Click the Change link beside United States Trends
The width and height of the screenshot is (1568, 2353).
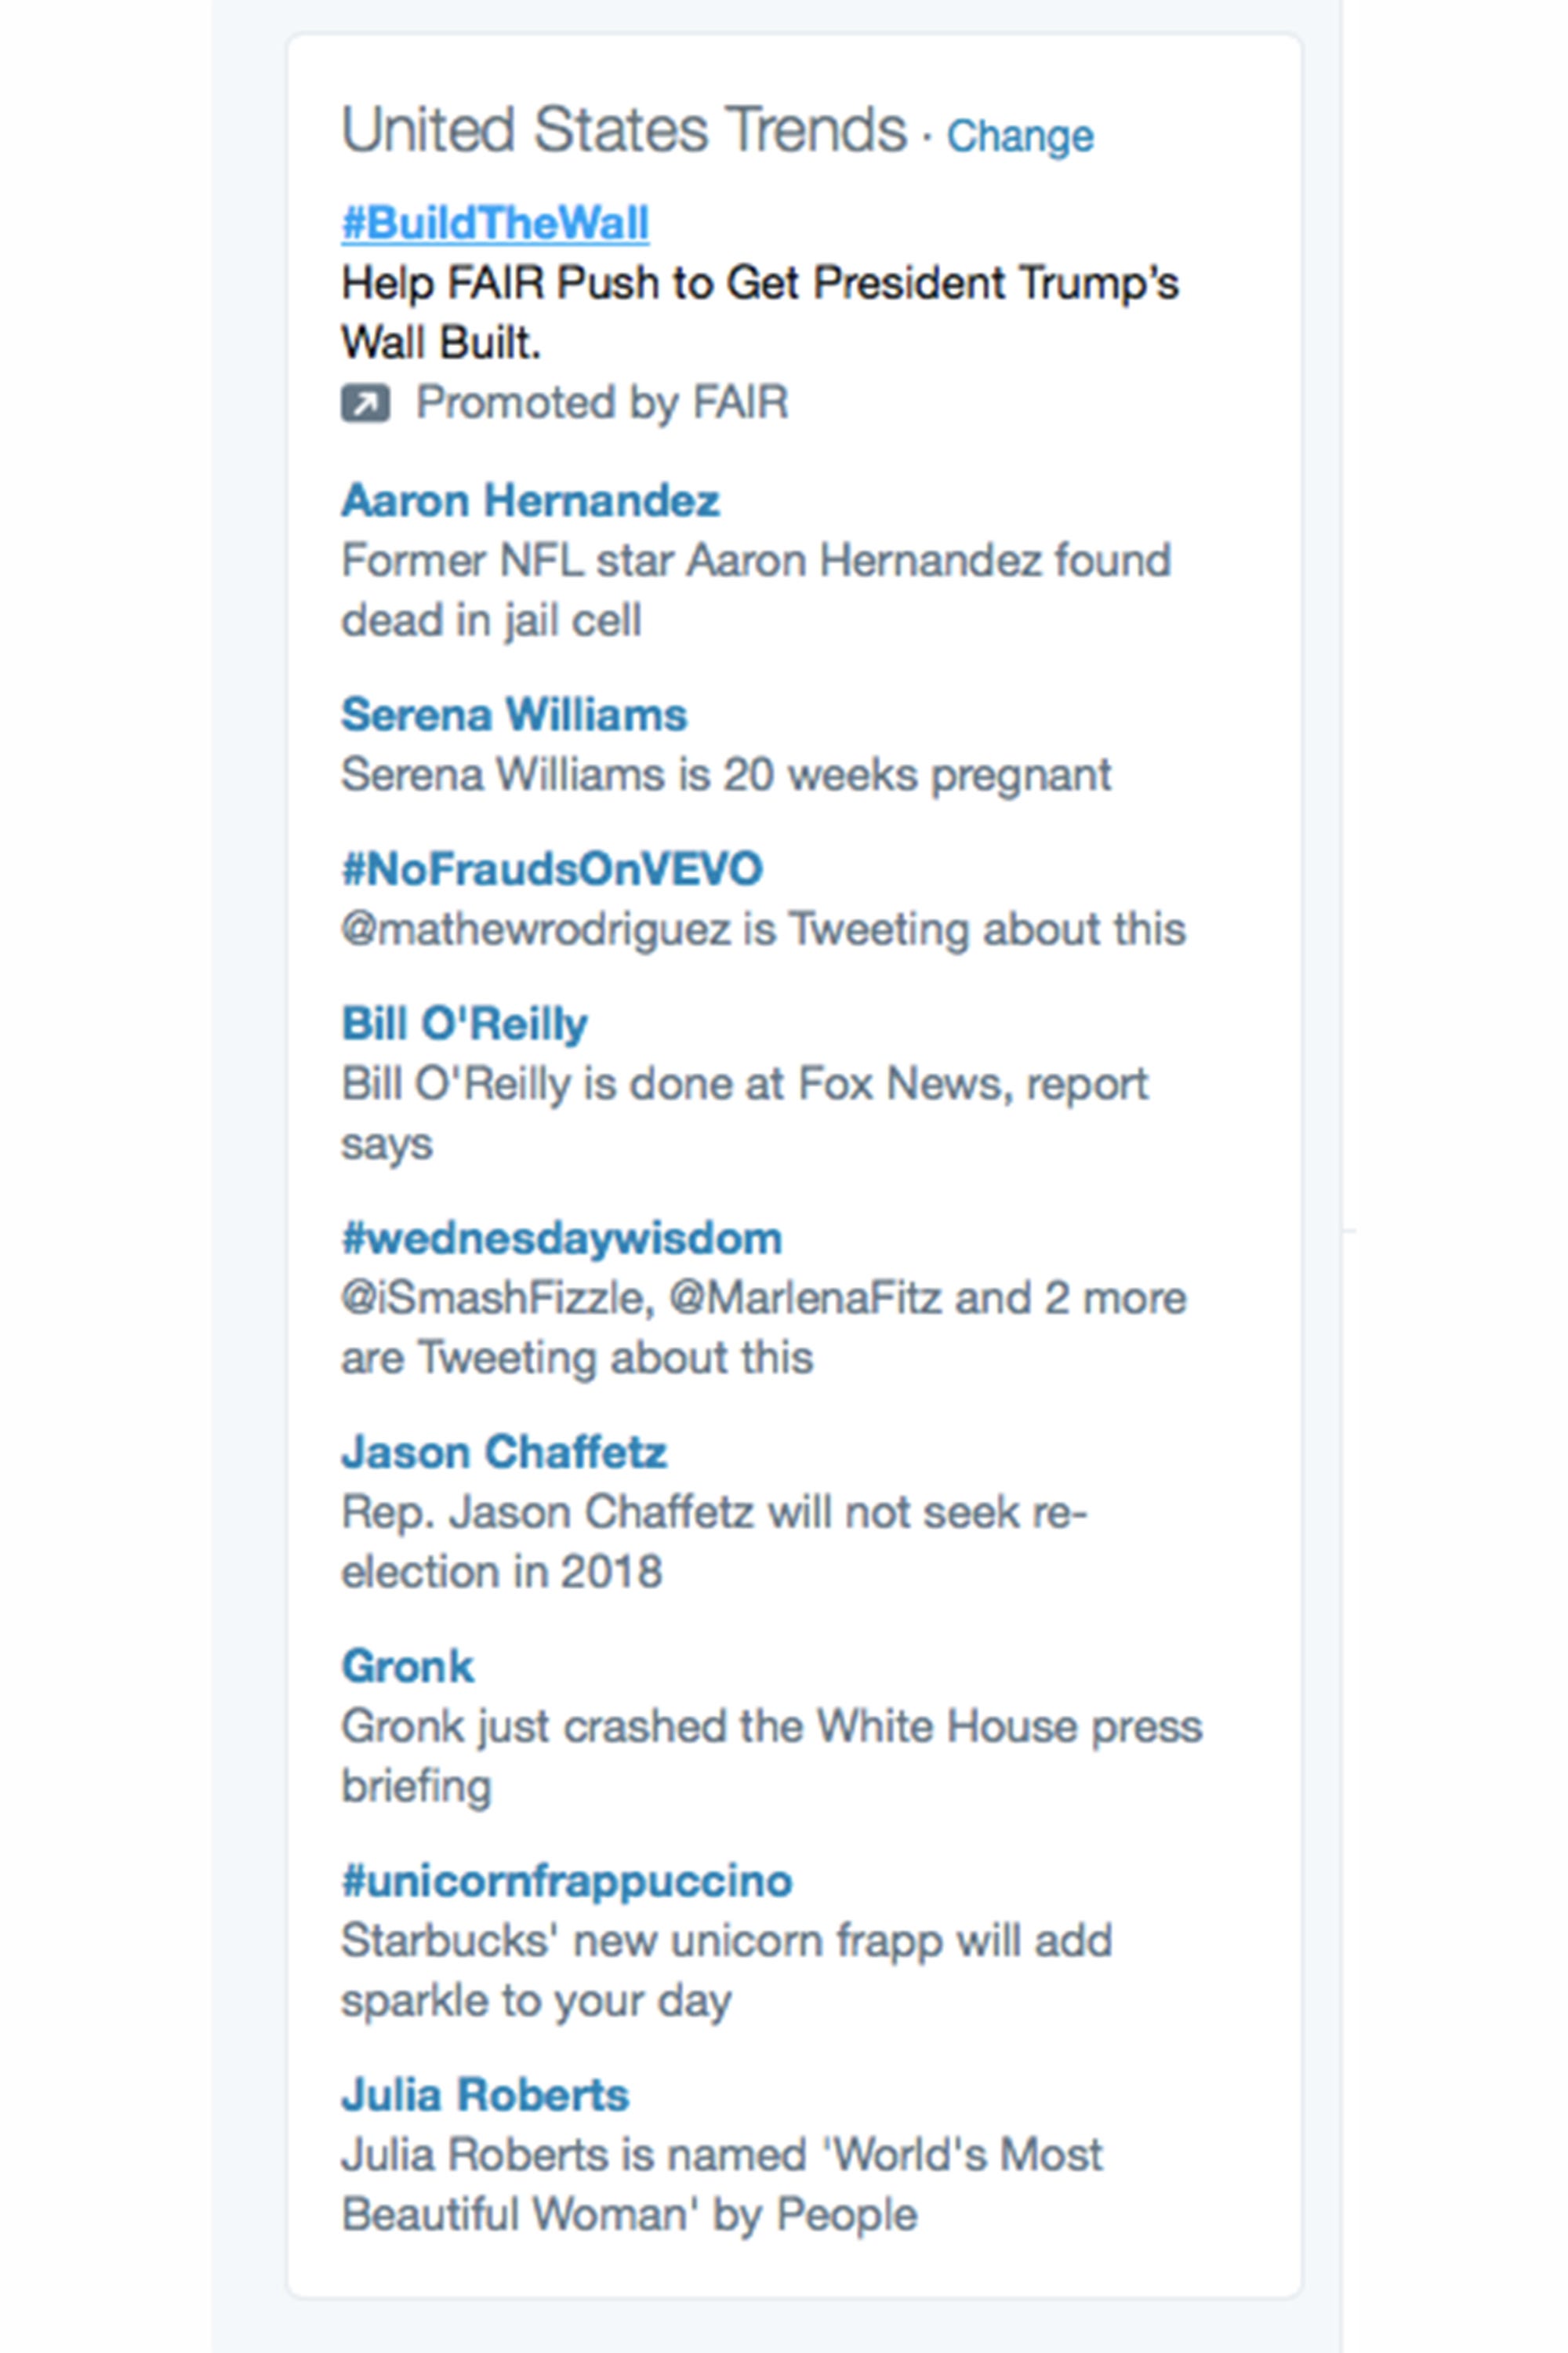tap(1019, 137)
